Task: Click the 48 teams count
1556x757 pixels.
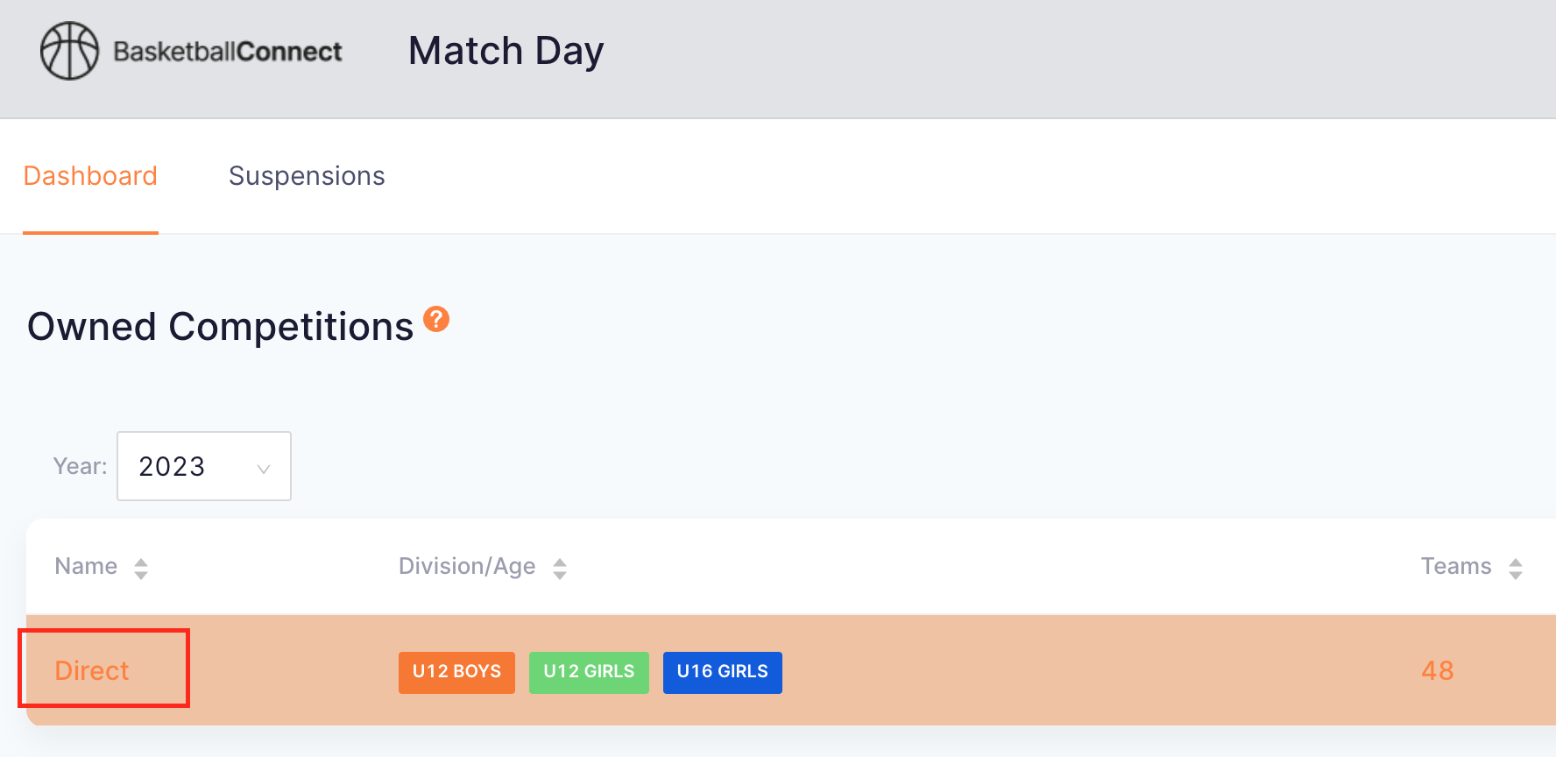Action: coord(1438,670)
